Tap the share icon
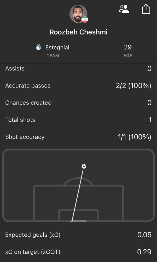 click(146, 9)
